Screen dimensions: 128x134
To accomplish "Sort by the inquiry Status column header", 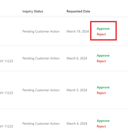I will (33, 11).
